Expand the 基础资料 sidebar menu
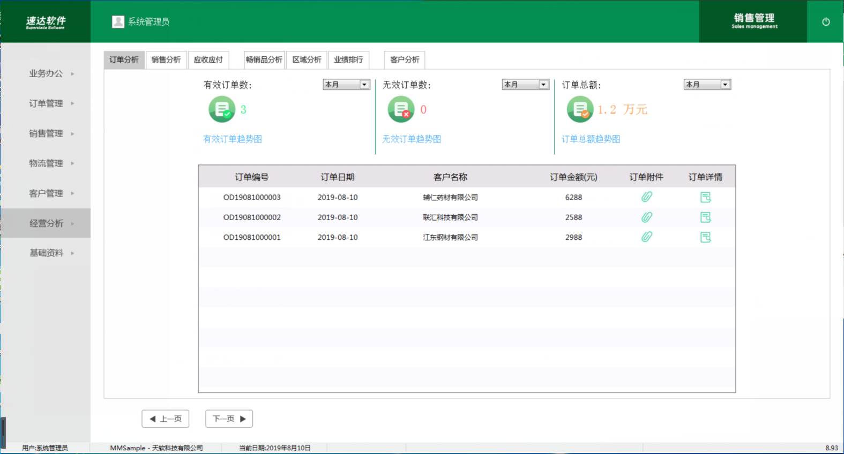The image size is (844, 454). coord(46,253)
